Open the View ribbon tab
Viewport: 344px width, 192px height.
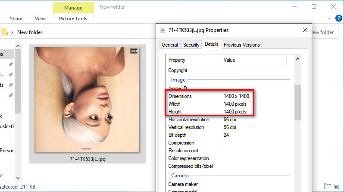(x=40, y=19)
